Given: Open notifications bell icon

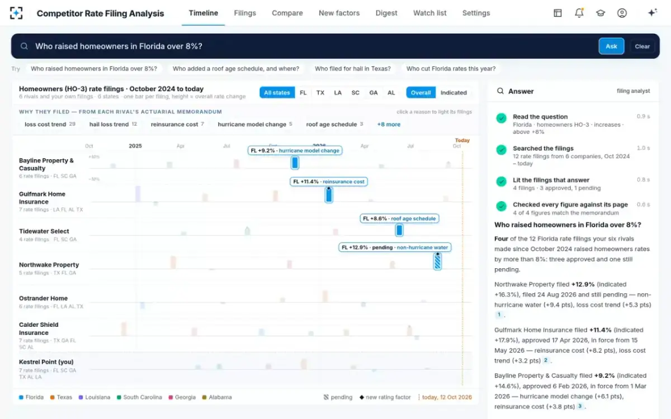Looking at the screenshot, I should coord(579,13).
